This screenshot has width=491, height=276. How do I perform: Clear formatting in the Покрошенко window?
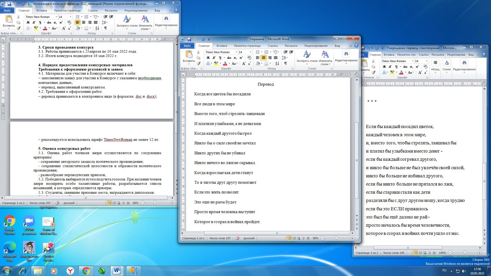[x=425, y=67]
